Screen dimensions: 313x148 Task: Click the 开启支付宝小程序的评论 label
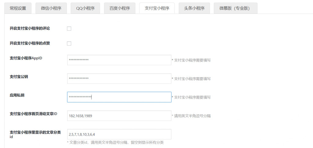coord(30,29)
